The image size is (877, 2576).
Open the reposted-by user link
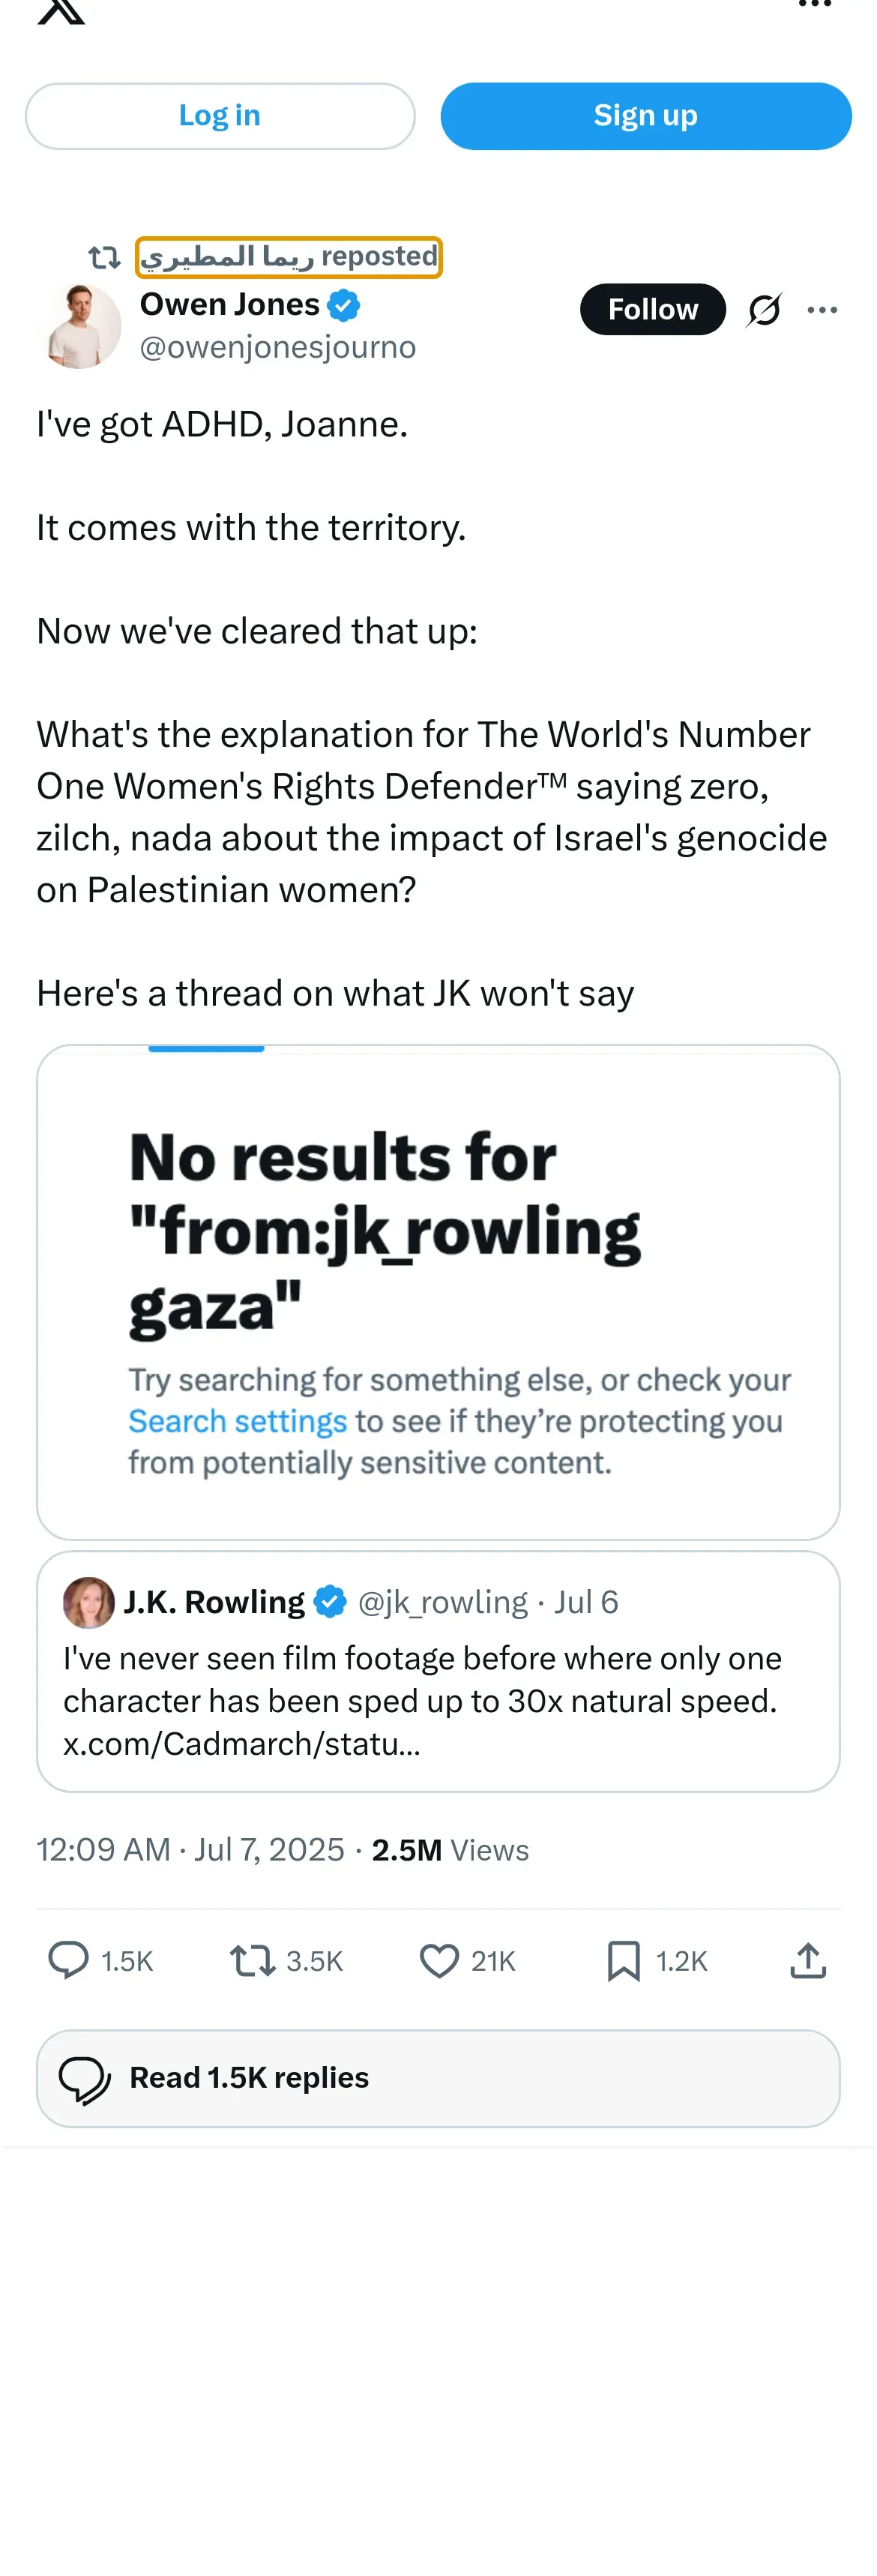click(288, 257)
